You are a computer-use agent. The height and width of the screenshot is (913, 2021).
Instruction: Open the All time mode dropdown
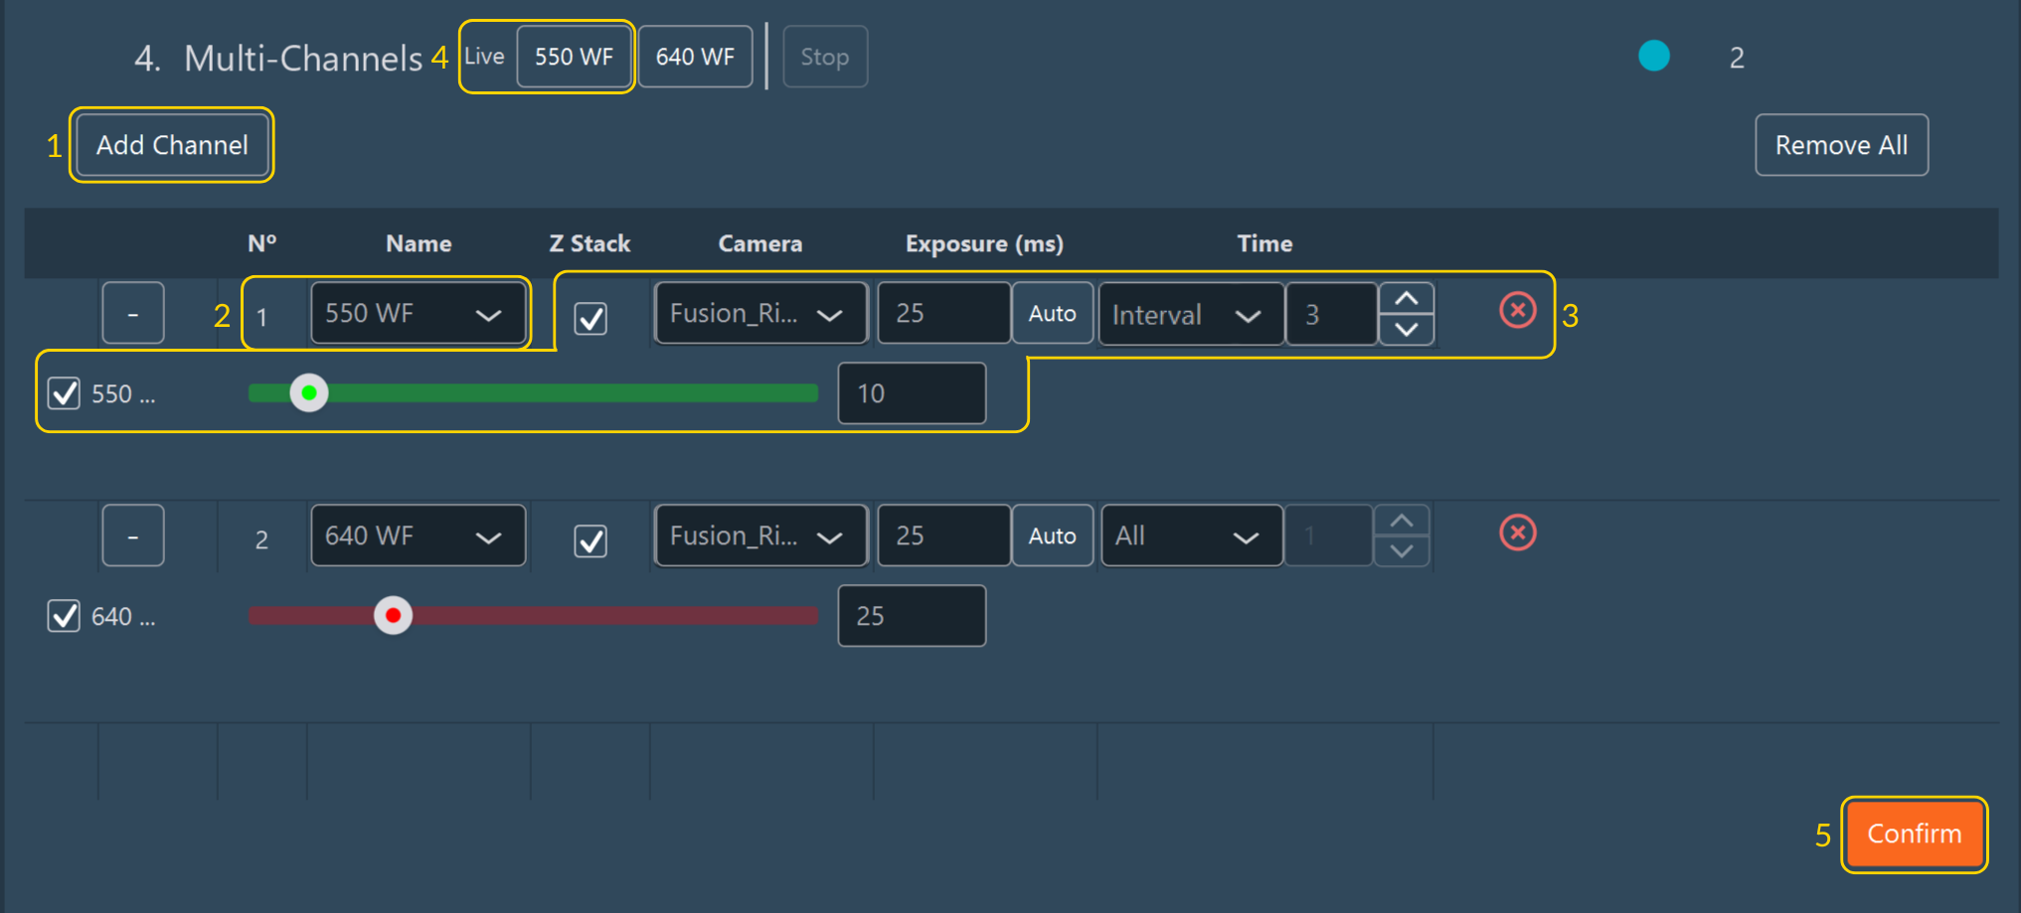[x=1189, y=536]
